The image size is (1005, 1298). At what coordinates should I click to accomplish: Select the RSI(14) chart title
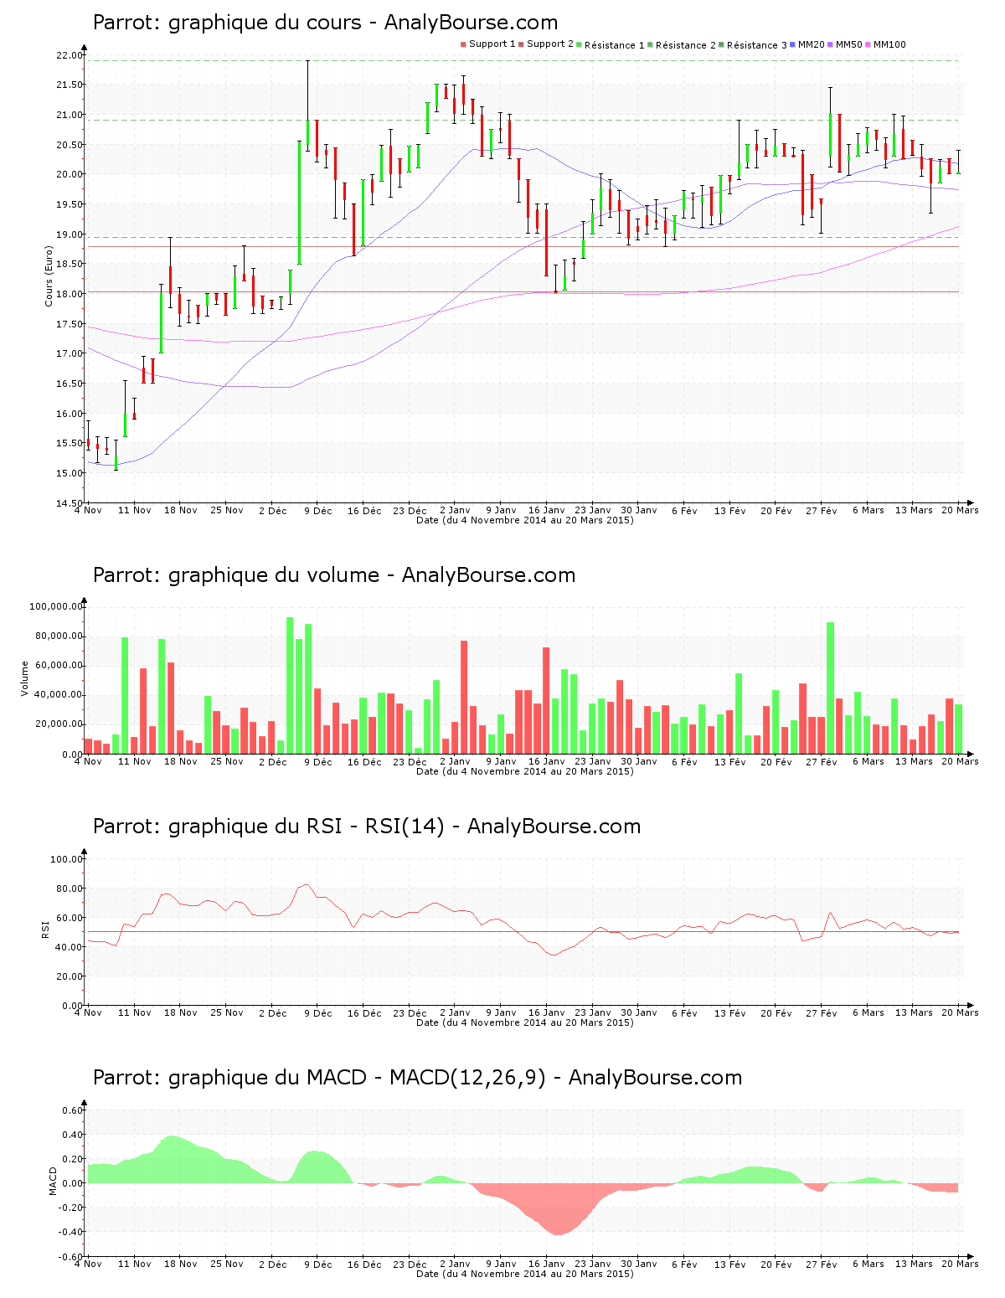(x=367, y=827)
